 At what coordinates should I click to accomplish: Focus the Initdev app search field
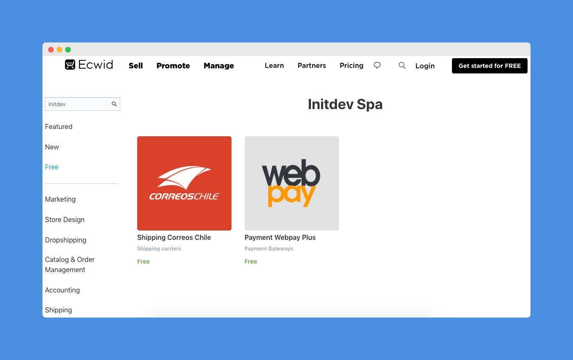coord(82,104)
